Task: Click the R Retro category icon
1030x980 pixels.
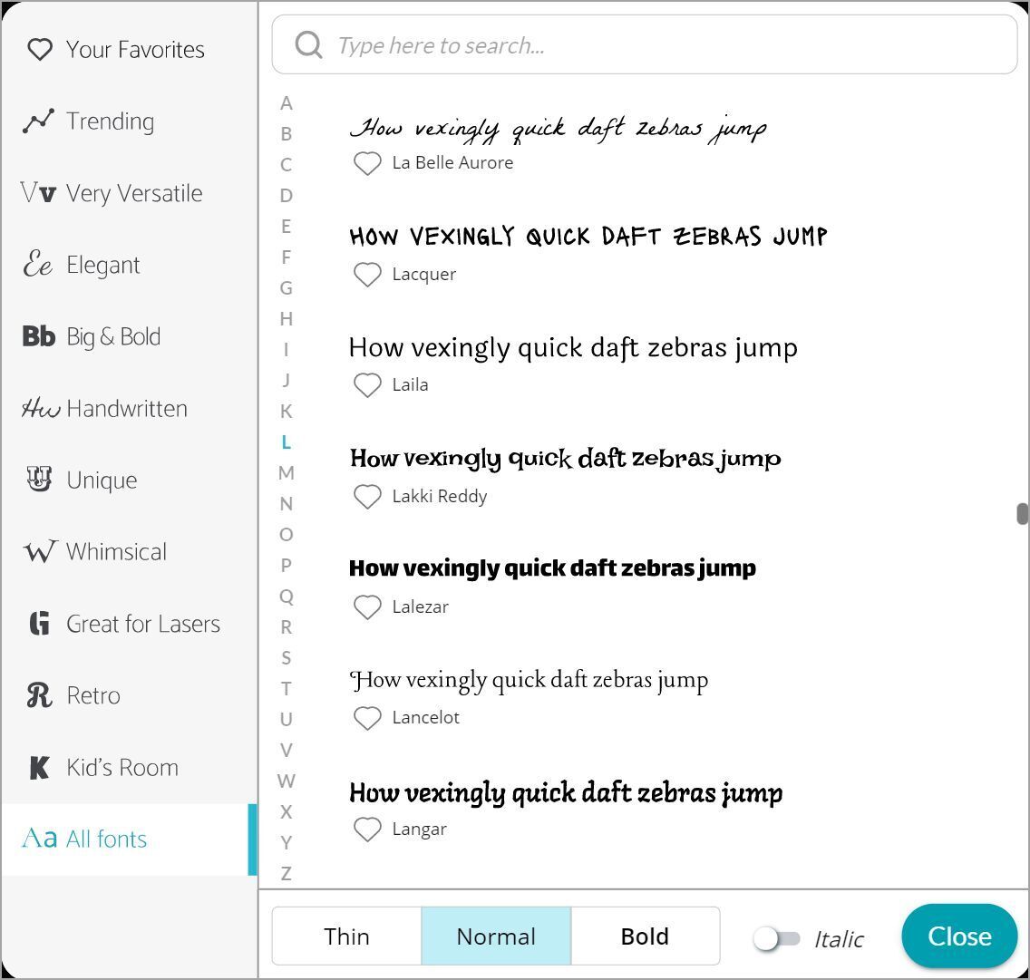Action: [39, 695]
